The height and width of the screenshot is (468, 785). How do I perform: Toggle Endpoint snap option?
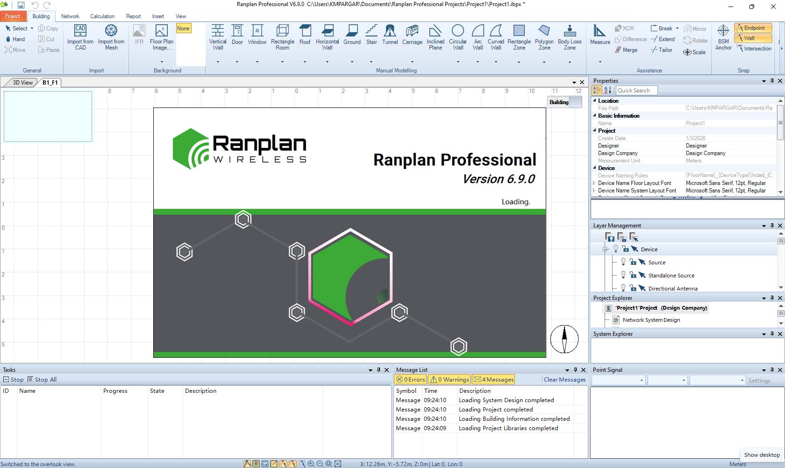753,28
